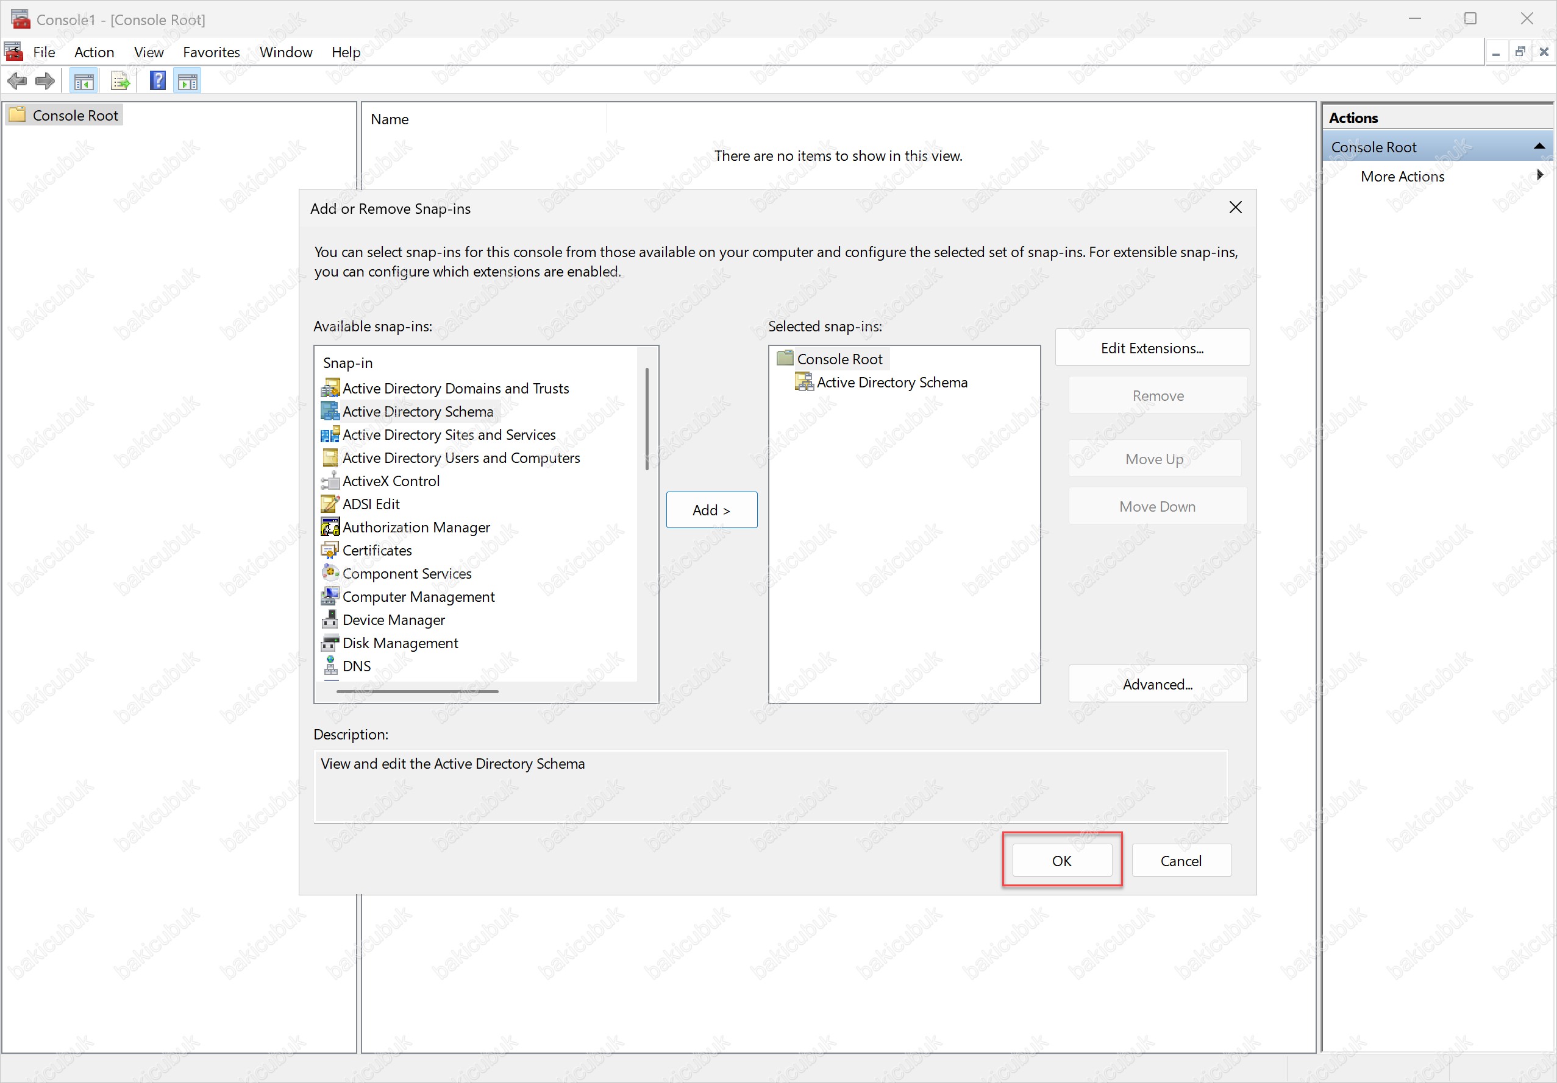
Task: Click the Active Directory Domains and Trusts icon
Action: [x=330, y=389]
